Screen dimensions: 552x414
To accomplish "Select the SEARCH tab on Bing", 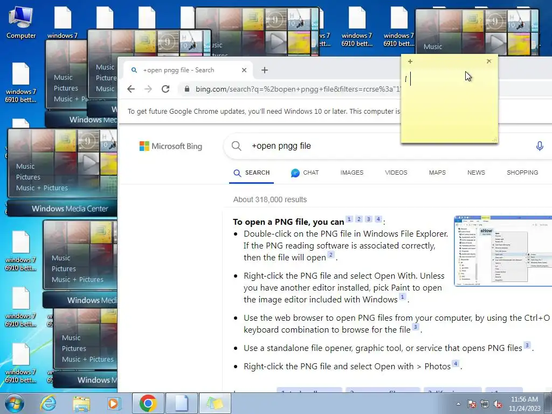I will (251, 173).
